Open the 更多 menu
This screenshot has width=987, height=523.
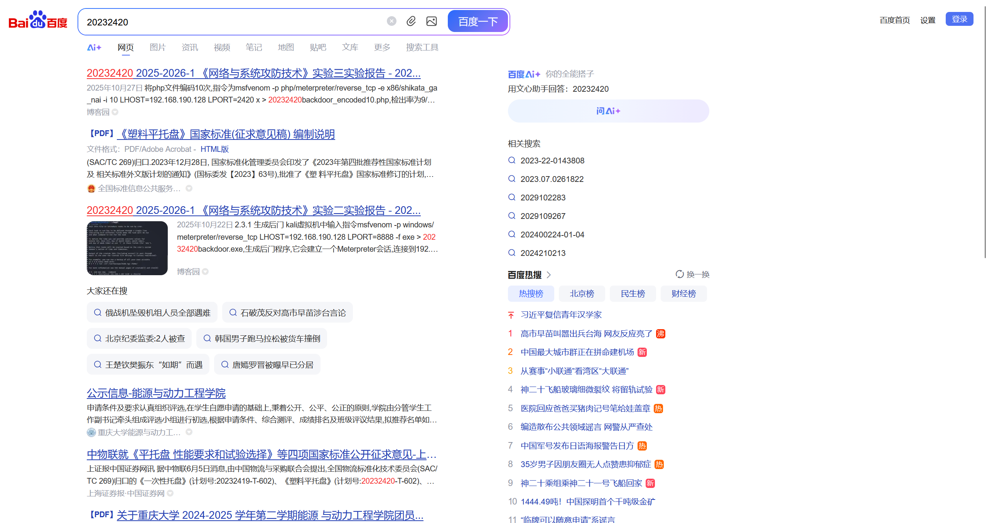[381, 47]
